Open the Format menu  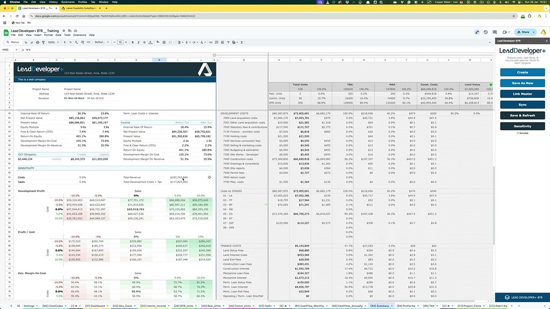[x=48, y=35]
